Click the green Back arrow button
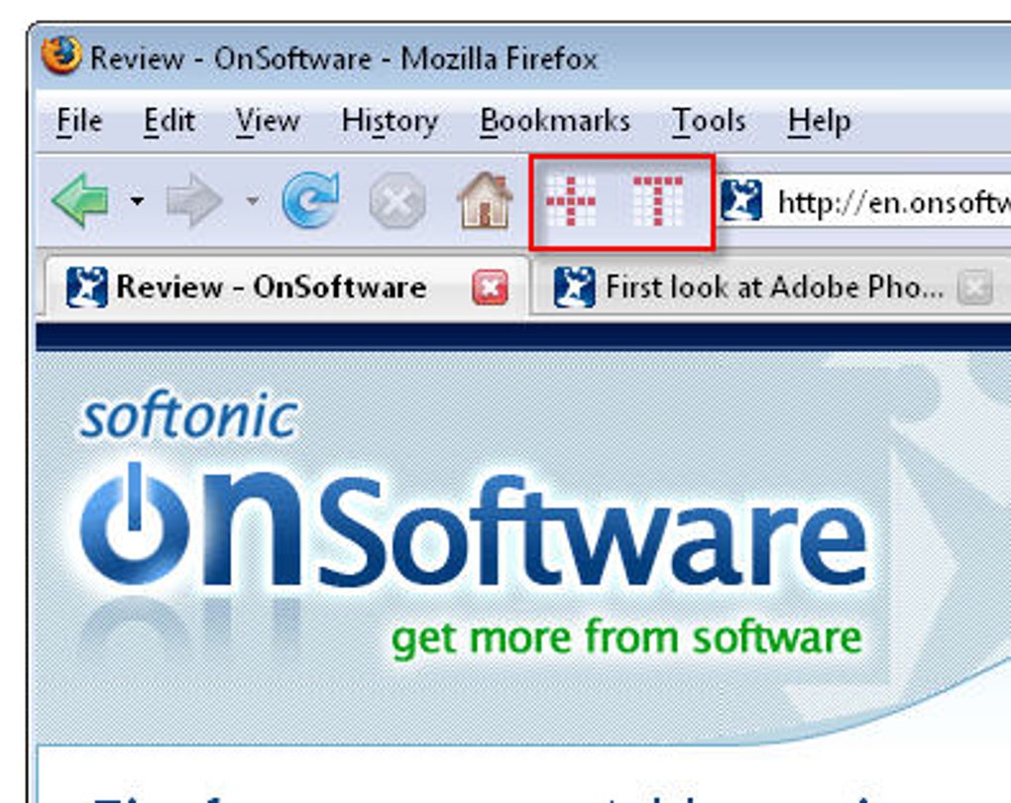This screenshot has width=1011, height=803. click(80, 200)
